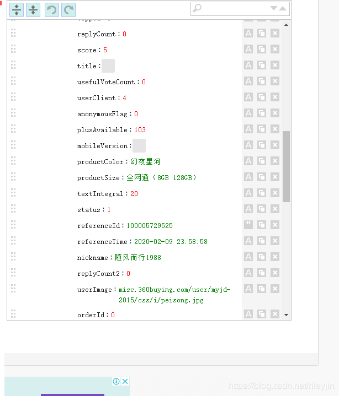Redo the last action
This screenshot has height=396, width=339.
point(68,10)
